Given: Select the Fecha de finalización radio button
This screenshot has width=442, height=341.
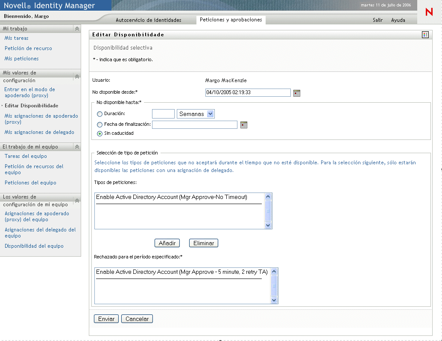Looking at the screenshot, I should pos(100,125).
